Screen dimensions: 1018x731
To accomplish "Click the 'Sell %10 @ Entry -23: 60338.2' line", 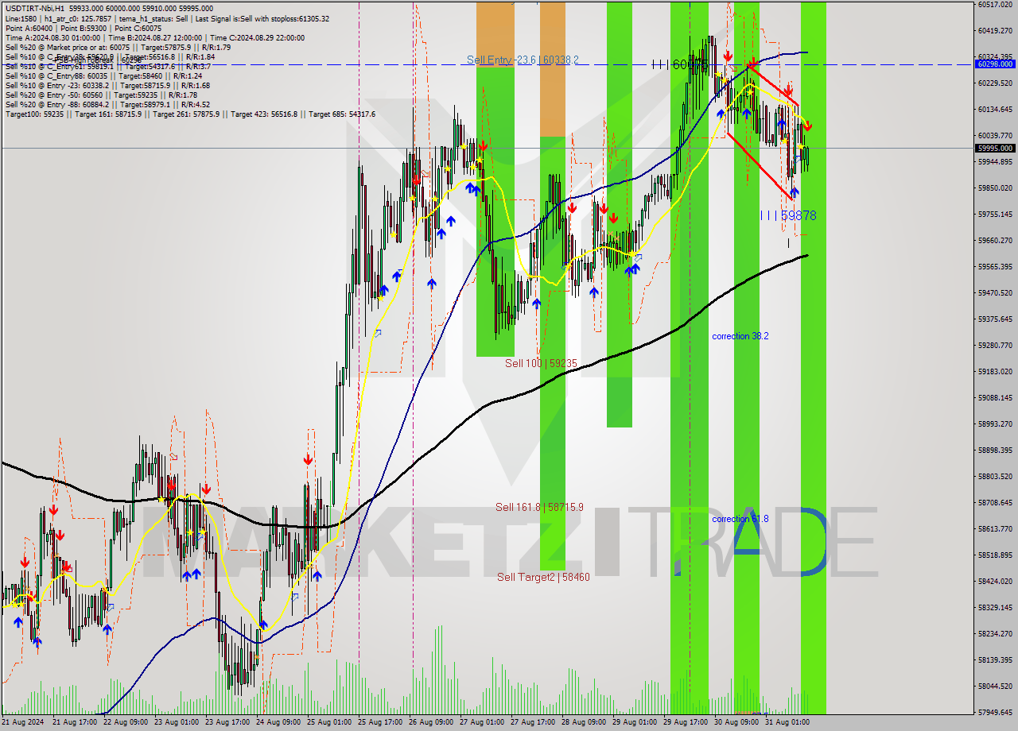I will (x=107, y=86).
